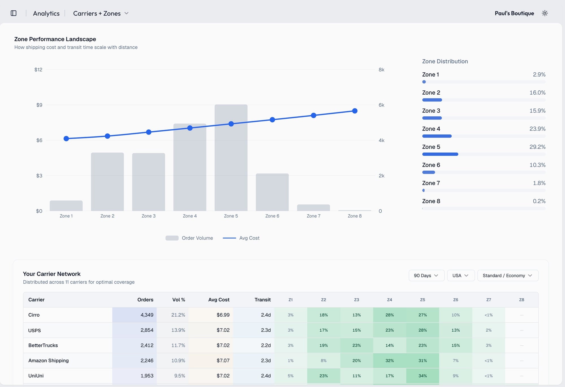Viewport: 565px width, 387px height.
Task: Switch theme with the sun icon
Action: (x=545, y=13)
